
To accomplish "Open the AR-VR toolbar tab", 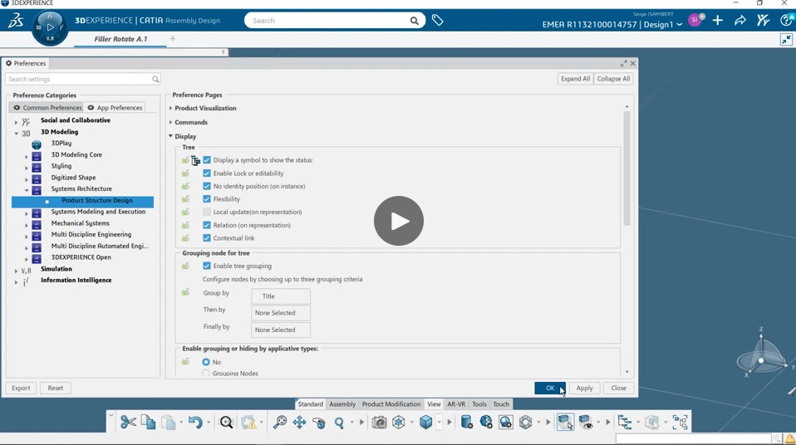I will point(456,404).
